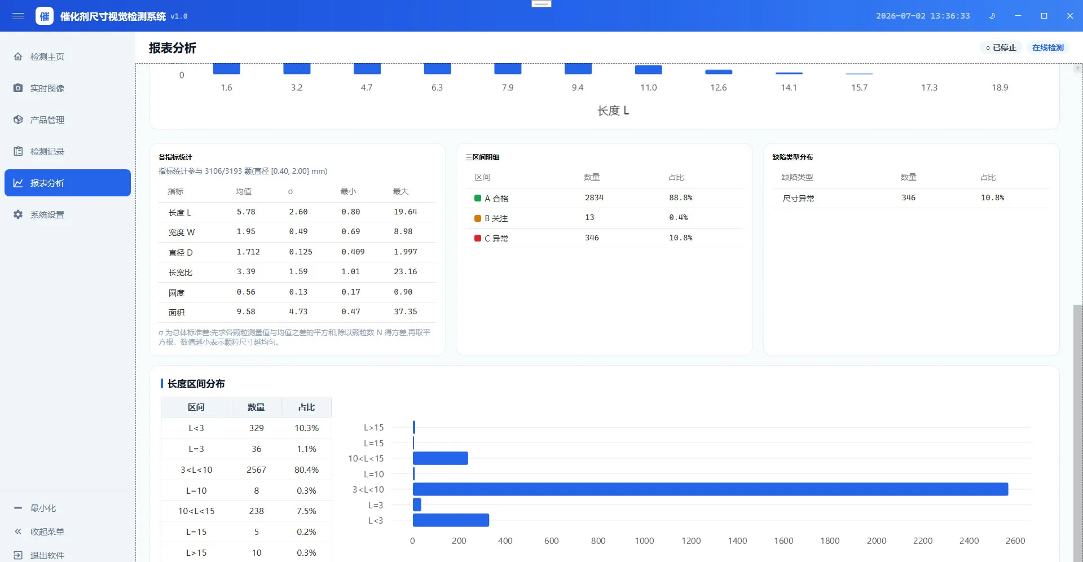The image size is (1083, 562).
Task: Click the home icon for 检测主页
Action: (x=18, y=56)
